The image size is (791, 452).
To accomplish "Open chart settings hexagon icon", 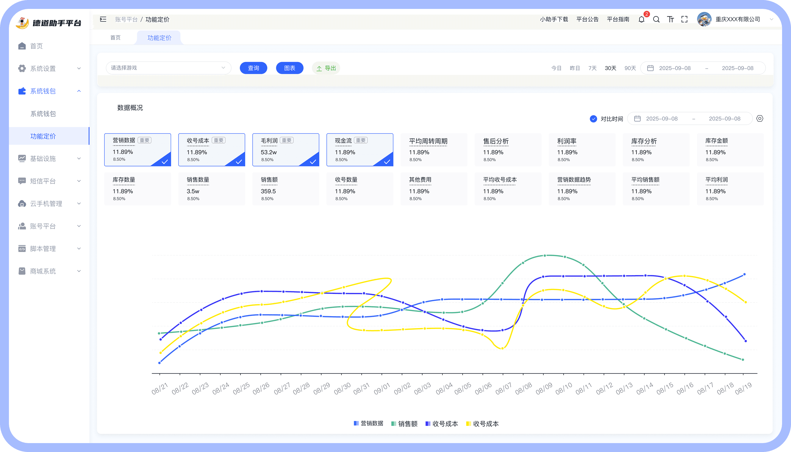I will [760, 119].
